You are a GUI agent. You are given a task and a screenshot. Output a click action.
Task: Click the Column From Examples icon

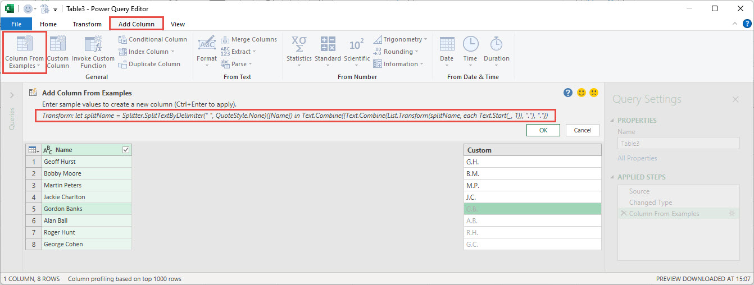(24, 44)
